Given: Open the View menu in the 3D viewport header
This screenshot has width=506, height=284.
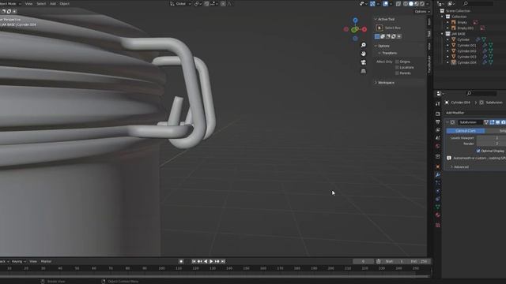Looking at the screenshot, I should pyautogui.click(x=28, y=4).
